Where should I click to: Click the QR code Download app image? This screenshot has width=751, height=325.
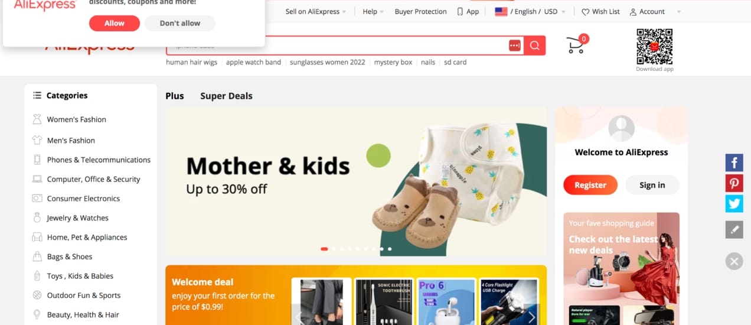(654, 47)
